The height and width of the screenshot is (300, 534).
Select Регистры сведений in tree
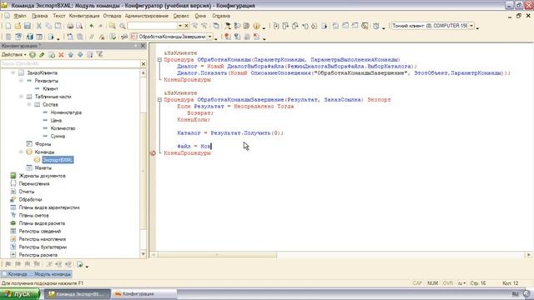click(x=40, y=232)
